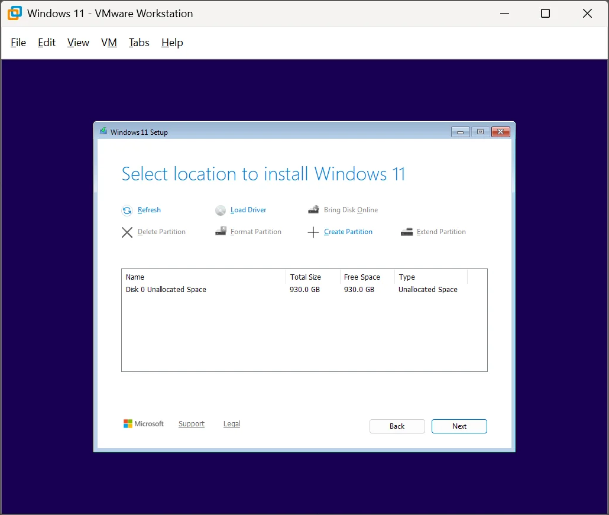Open the Support link
The width and height of the screenshot is (609, 515).
192,424
